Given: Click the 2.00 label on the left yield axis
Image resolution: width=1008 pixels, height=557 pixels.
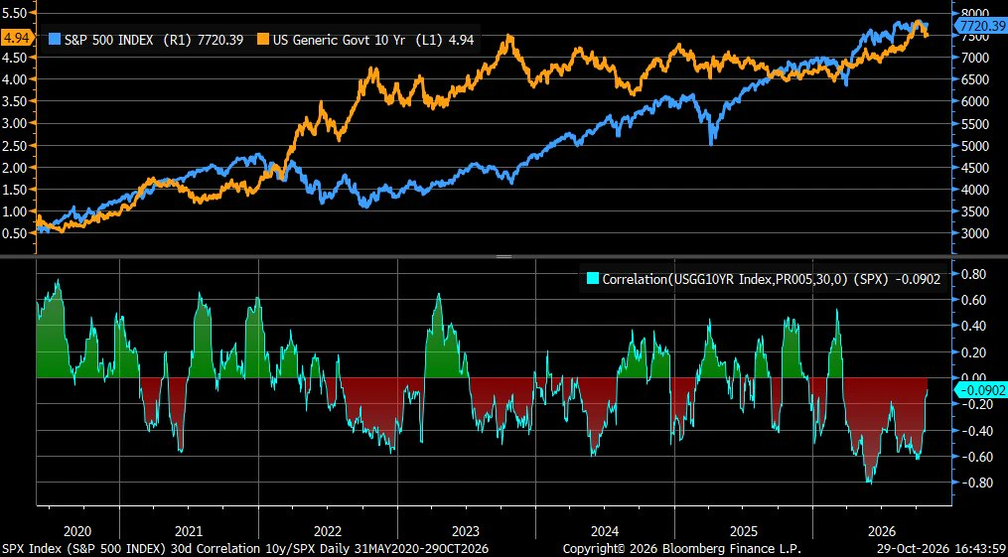Looking at the screenshot, I should pyautogui.click(x=15, y=167).
